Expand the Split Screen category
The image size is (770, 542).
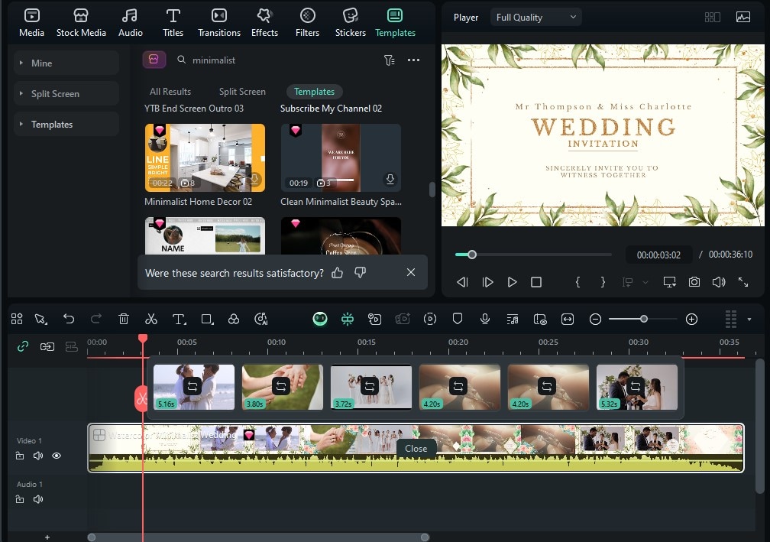[66, 93]
